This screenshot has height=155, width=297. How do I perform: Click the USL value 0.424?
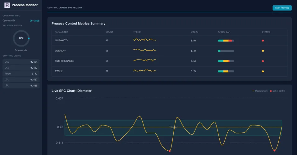tap(34, 62)
